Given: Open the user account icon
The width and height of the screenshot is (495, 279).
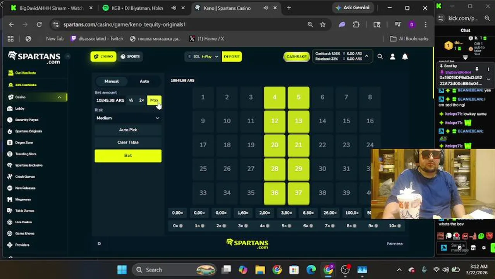Looking at the screenshot, I should pyautogui.click(x=392, y=57).
